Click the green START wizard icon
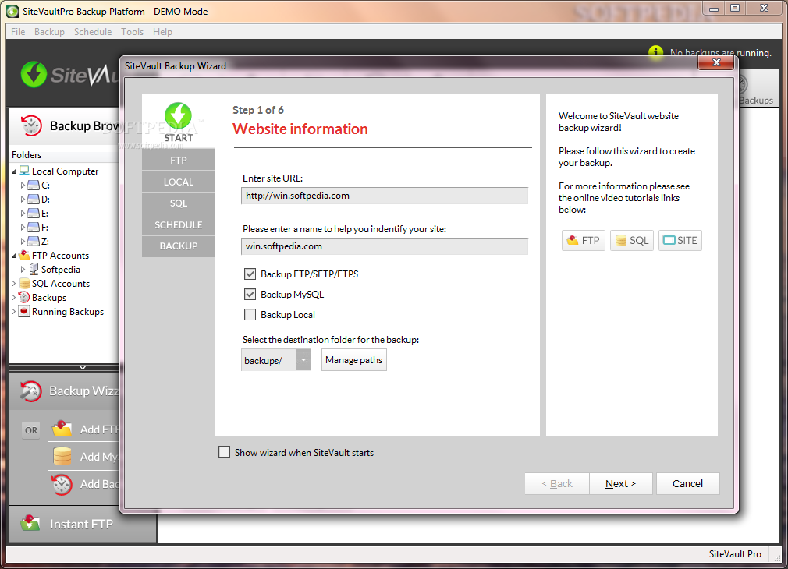The height and width of the screenshot is (569, 788). pyautogui.click(x=178, y=116)
